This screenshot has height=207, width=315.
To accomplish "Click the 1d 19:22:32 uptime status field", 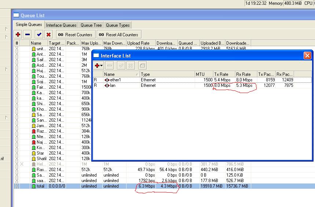I will (256, 3).
